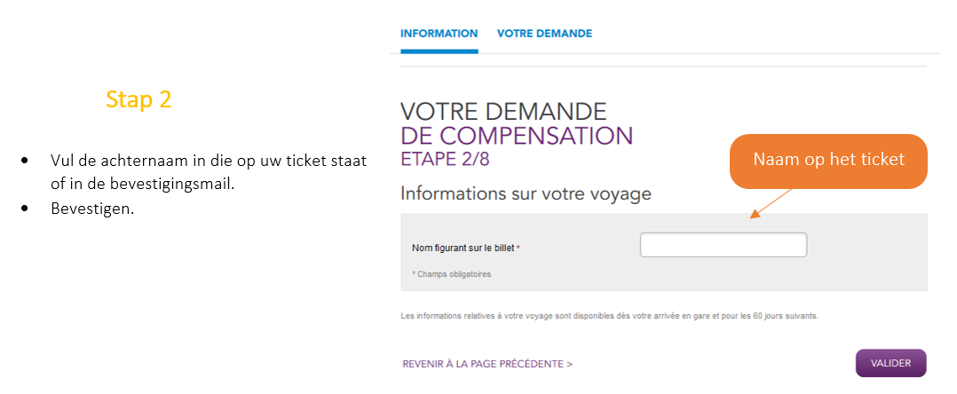957x394 pixels.
Task: Click the Nom figurant sur le billet label
Action: click(x=463, y=248)
